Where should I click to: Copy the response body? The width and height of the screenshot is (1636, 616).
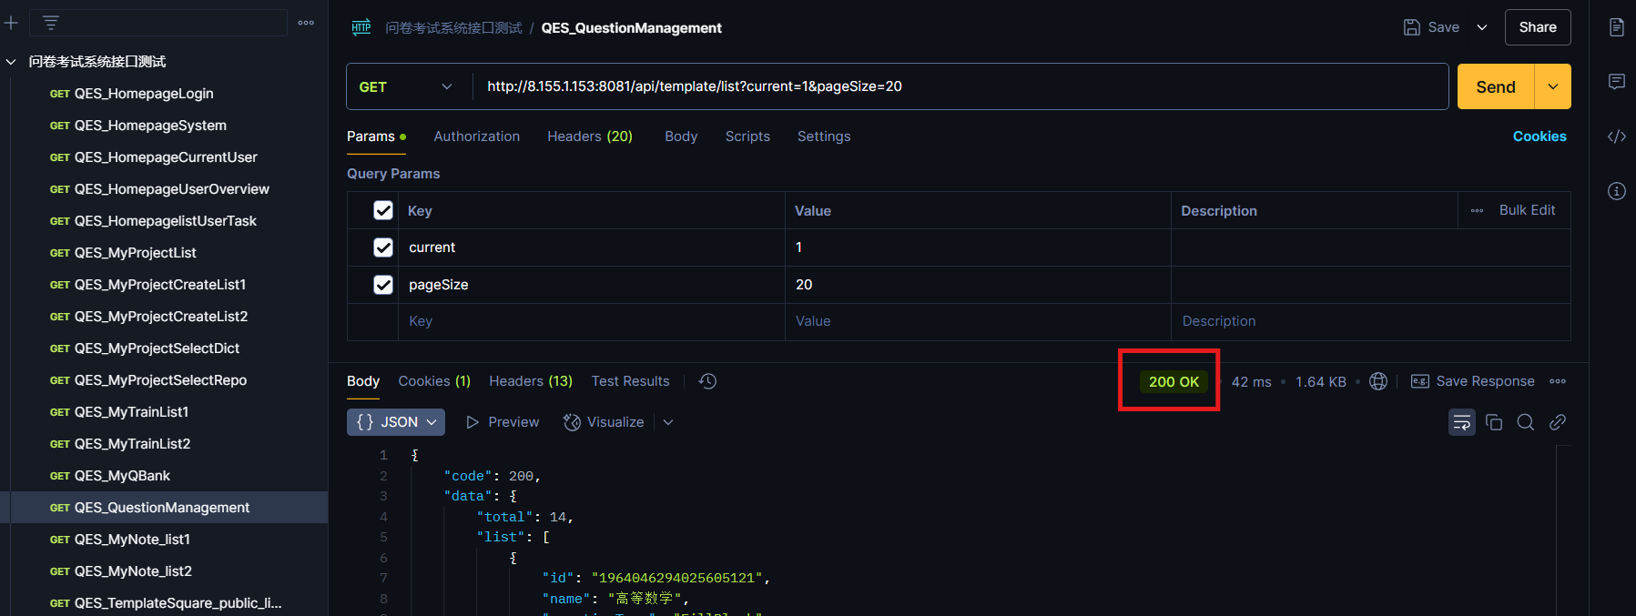1494,422
